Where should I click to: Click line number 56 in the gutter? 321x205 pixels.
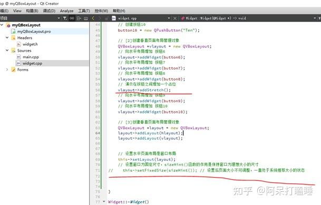(x=98, y=90)
